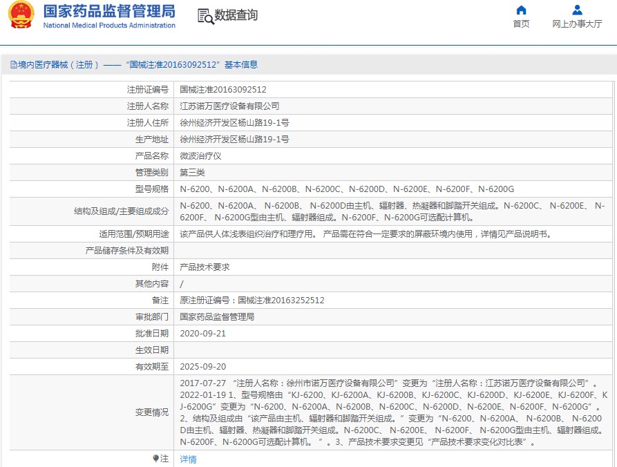Click 国家药品监督管理局 in the 审批部门 row
This screenshot has height=467, width=617.
click(x=217, y=316)
